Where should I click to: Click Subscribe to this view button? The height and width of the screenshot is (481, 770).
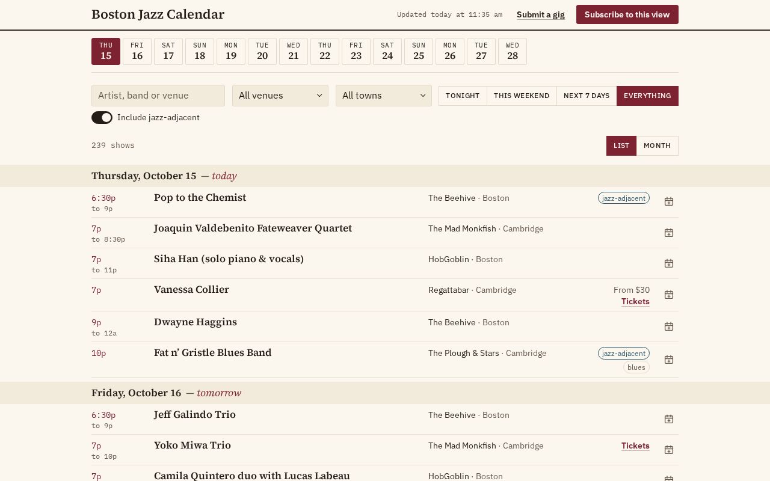[x=627, y=14]
